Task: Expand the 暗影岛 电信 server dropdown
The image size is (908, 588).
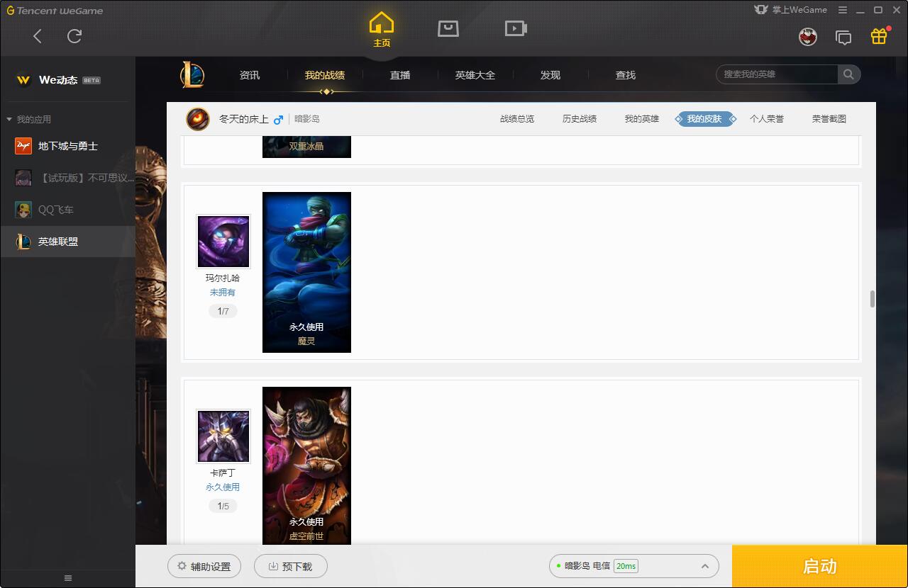Action: pos(634,566)
